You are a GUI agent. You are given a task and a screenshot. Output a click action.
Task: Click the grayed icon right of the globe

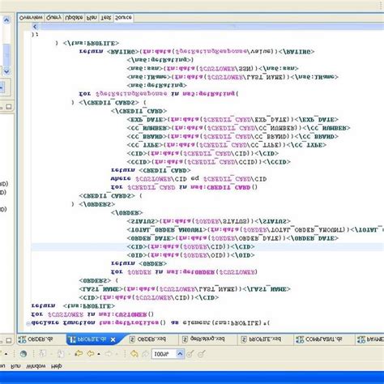click(43, 354)
